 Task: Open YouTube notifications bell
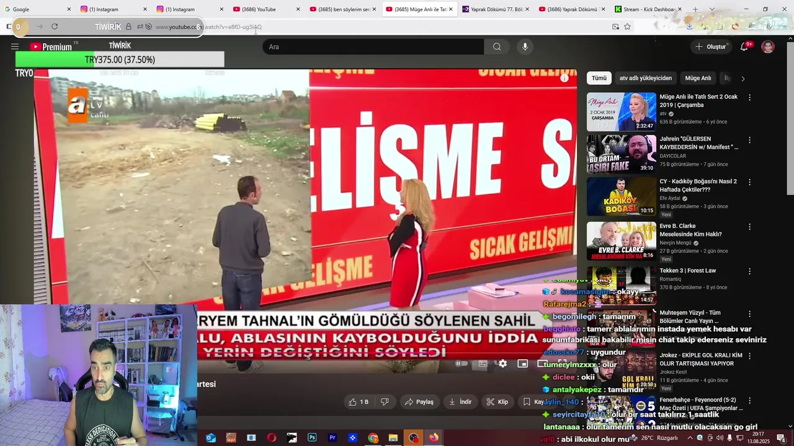click(744, 46)
